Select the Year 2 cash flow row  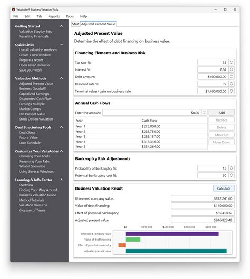[x=141, y=132]
